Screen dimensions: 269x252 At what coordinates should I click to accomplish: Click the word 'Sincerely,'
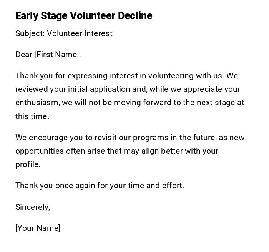point(33,207)
